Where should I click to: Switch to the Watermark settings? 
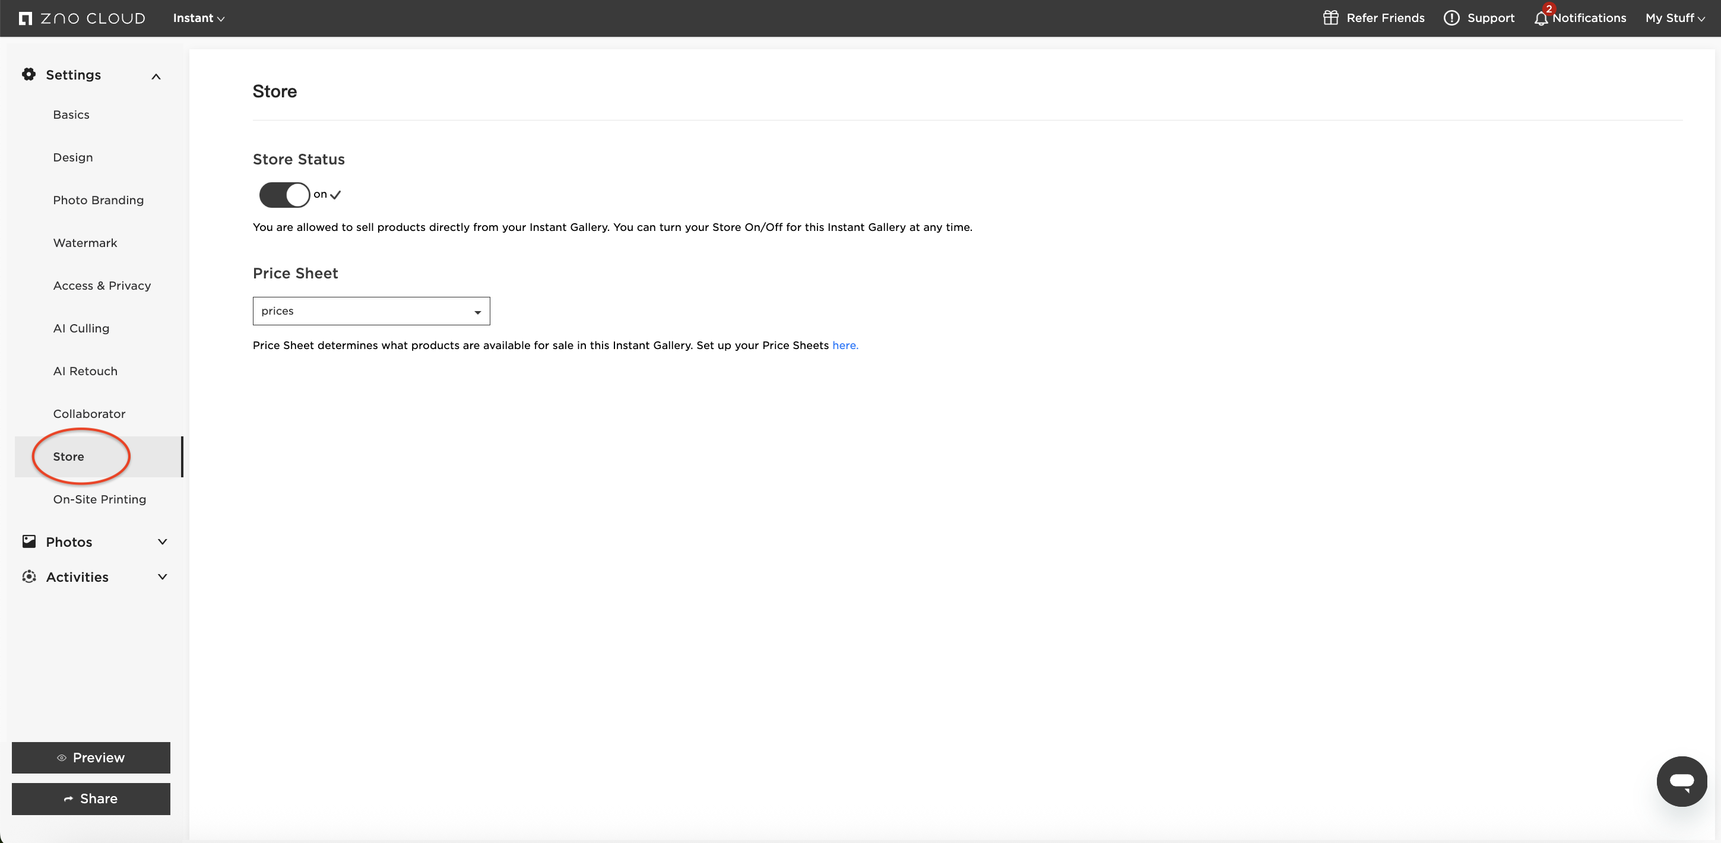tap(85, 242)
